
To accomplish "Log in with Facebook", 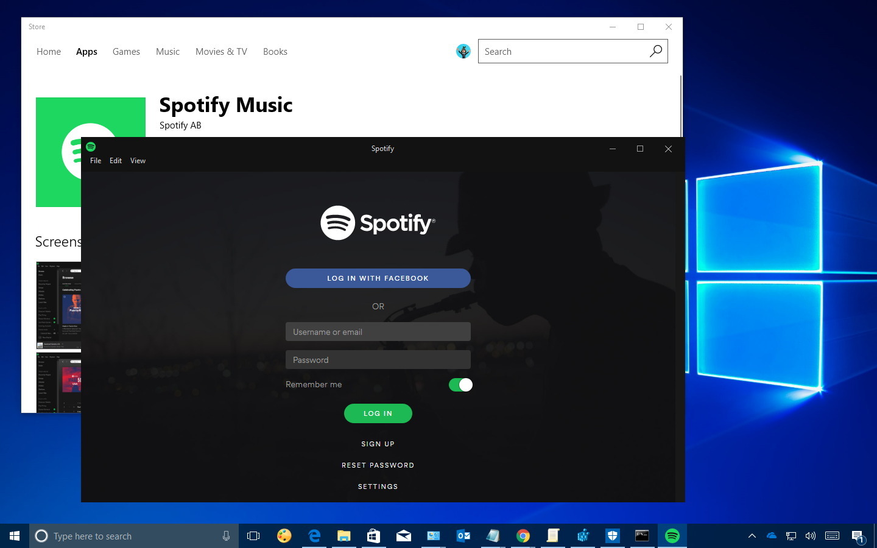I will click(378, 278).
